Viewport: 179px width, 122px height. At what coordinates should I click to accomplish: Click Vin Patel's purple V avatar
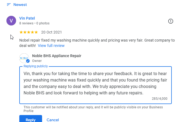11,21
